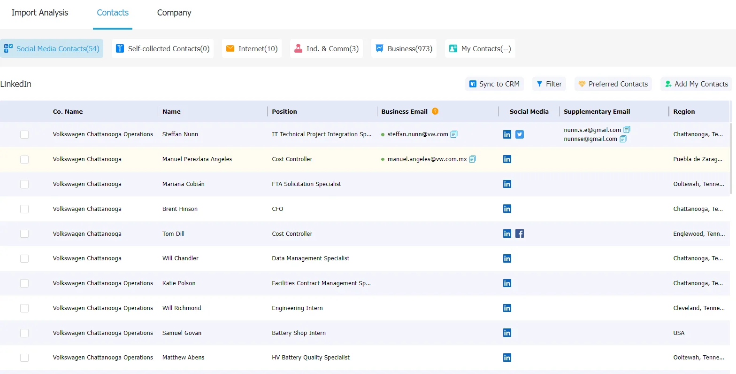Open Brent Hinson's LinkedIn icon
Screen dimensions: 736x374
point(507,209)
